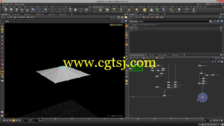Screen dimensions: 224x126
Task: Play the animation in reverse
Action: (x=10, y=120)
